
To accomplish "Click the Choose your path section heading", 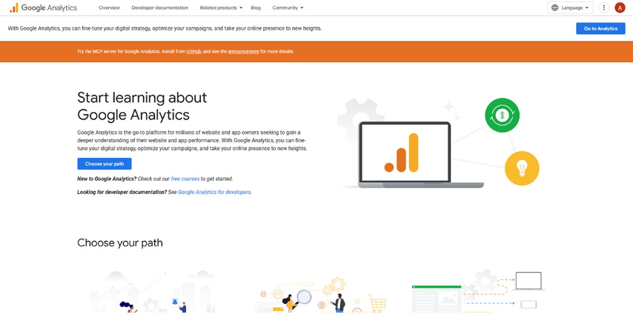I will tap(120, 242).
